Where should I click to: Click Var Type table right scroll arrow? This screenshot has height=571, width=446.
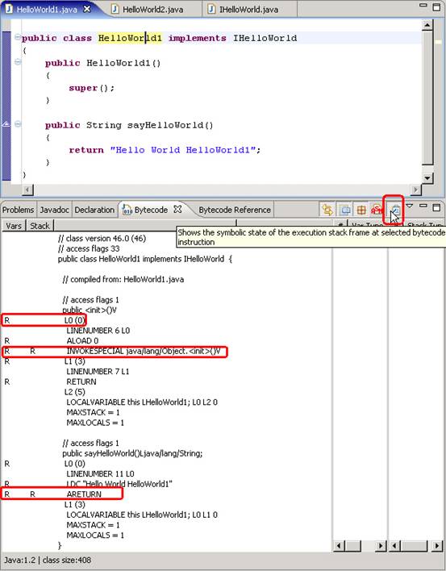point(381,545)
